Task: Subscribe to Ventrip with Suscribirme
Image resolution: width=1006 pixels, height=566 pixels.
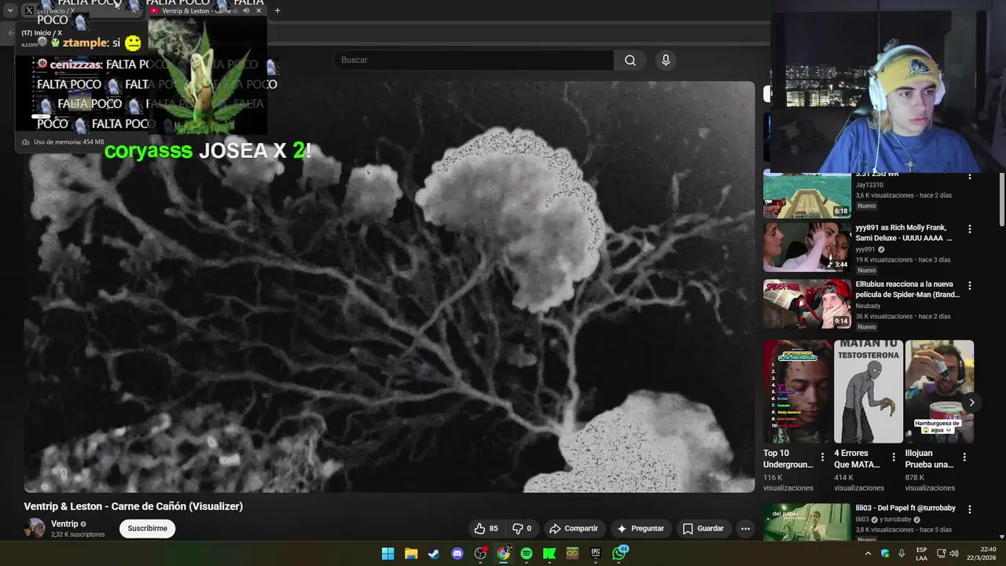Action: (x=148, y=528)
